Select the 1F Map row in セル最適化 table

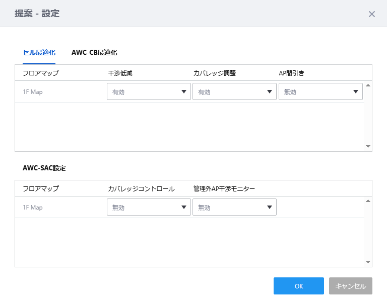[189, 91]
